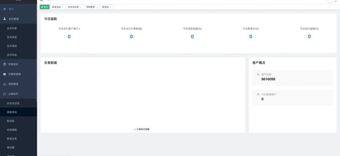Image resolution: width=340 pixels, height=156 pixels.
Task: Click the 客户概况 heading
Action: (259, 63)
